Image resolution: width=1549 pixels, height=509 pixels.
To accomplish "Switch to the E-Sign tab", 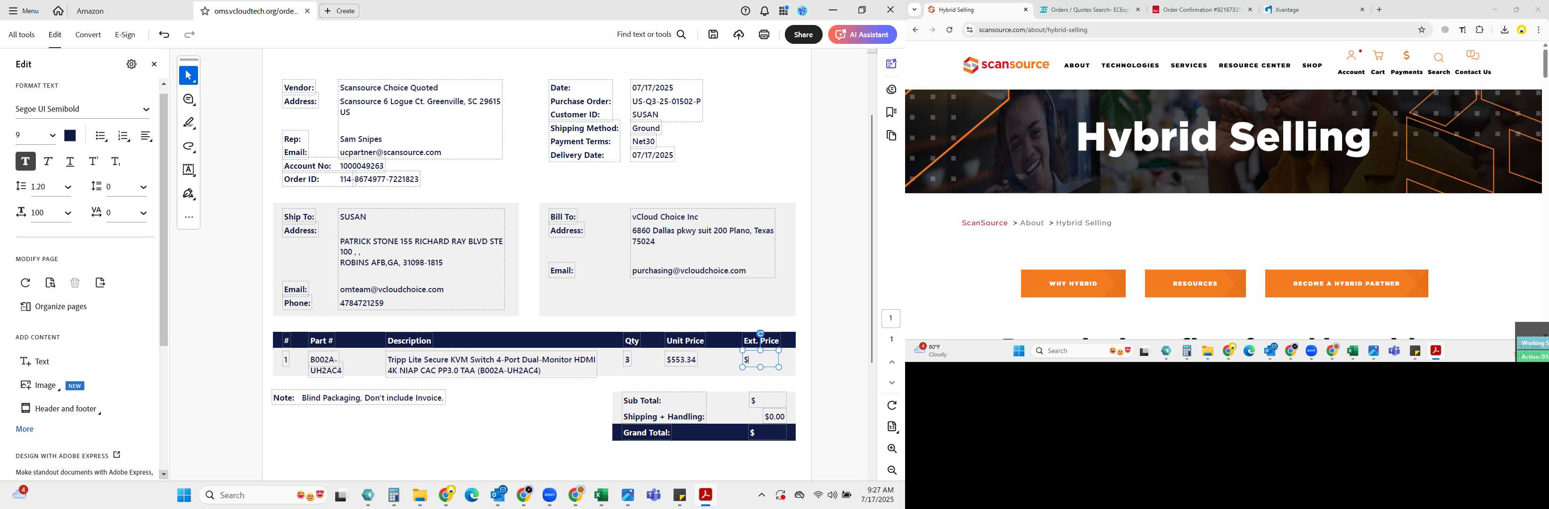I will click(x=125, y=35).
